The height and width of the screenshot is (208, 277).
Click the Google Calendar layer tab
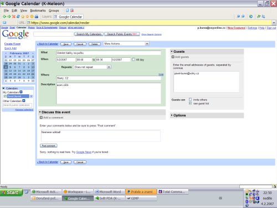click(x=68, y=17)
